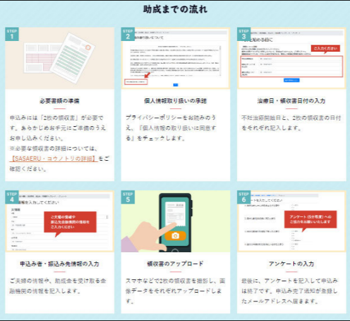Click the privacy policy screenshot thumbnail
The height and width of the screenshot is (321, 350).
176,59
